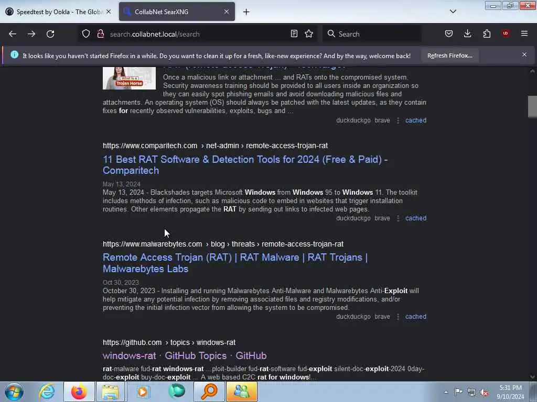Open the Trojan Horse video thumbnail

129,78
